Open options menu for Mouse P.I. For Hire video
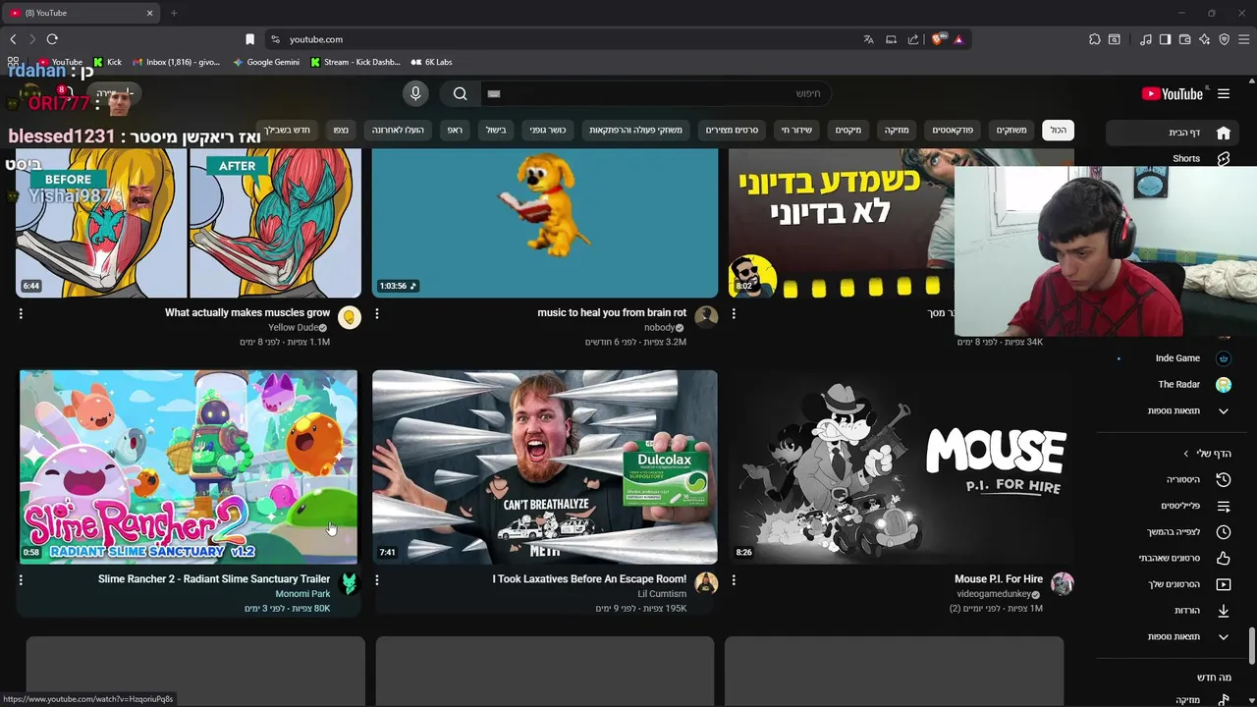 point(734,579)
